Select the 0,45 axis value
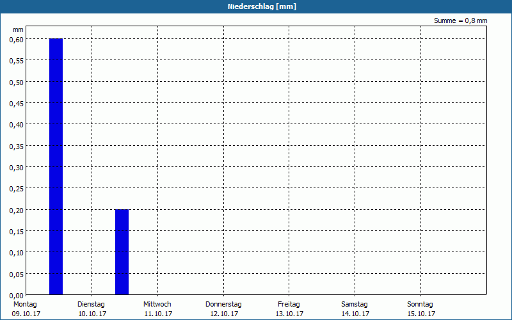 pos(17,104)
